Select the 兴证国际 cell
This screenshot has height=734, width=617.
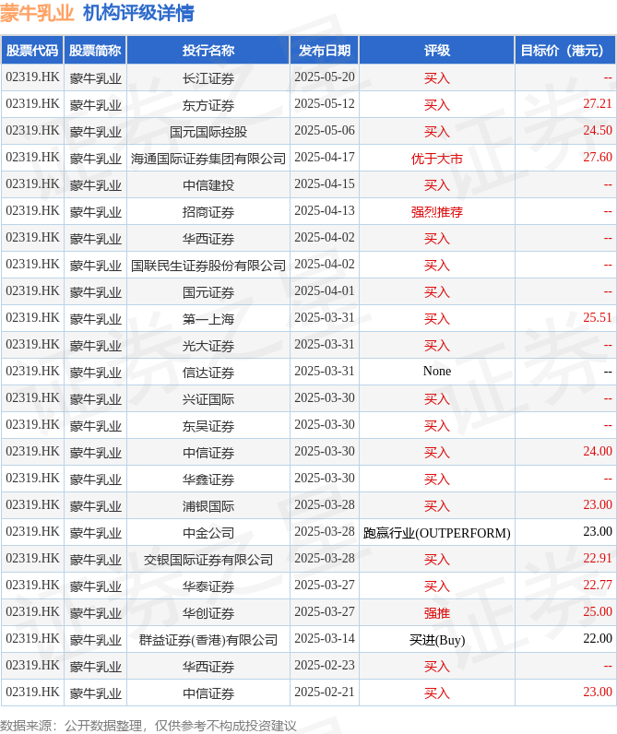coord(208,399)
